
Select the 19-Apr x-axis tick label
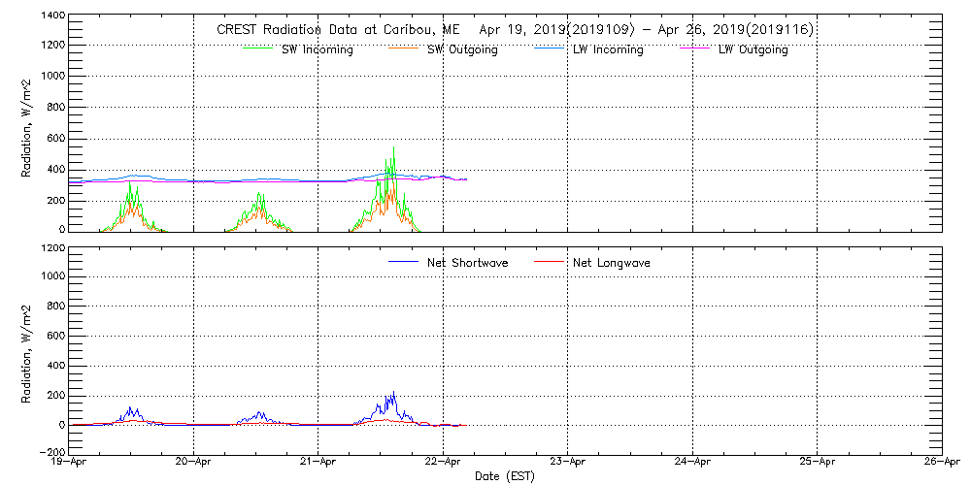pos(70,462)
